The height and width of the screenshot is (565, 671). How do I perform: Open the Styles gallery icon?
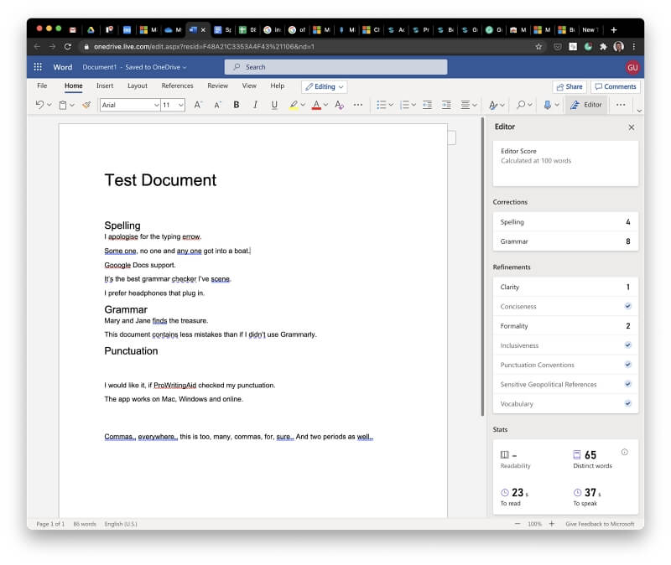pyautogui.click(x=493, y=105)
